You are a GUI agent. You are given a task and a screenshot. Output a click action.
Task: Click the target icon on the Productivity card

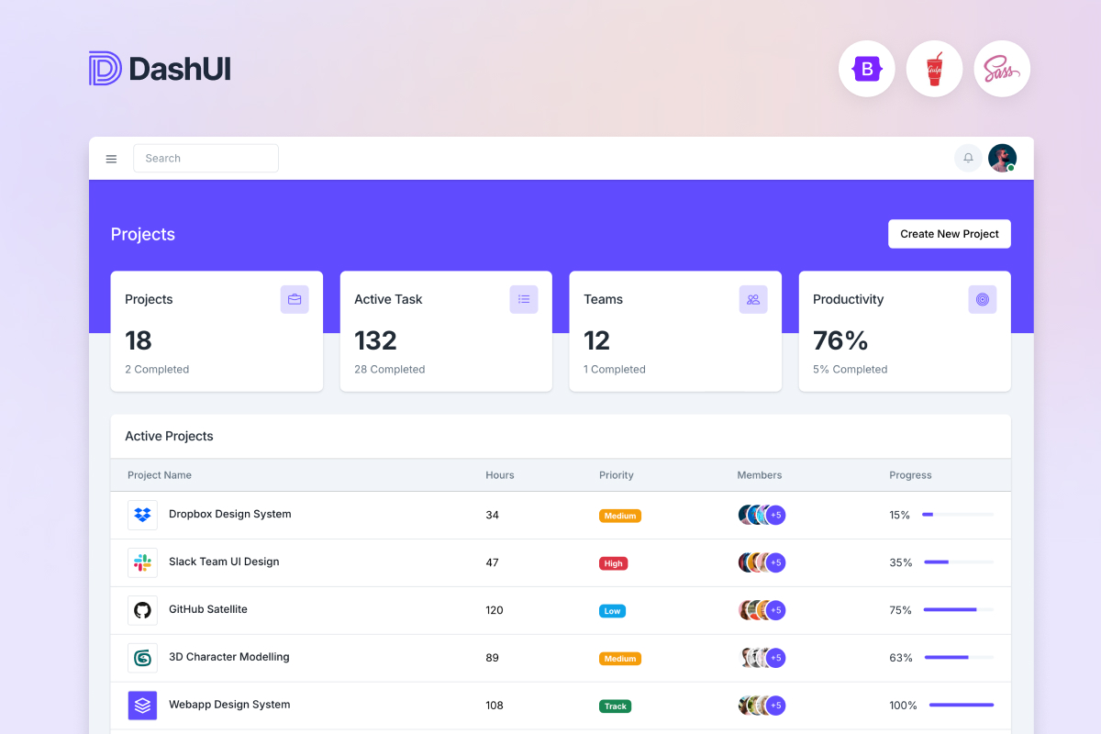(983, 299)
